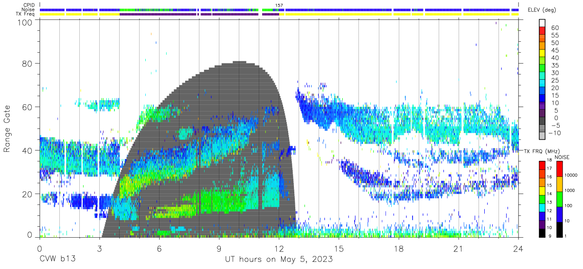Viewport: 583px width, 269px height.
Task: Click the "CVW b13" radar label
Action: coord(57,260)
